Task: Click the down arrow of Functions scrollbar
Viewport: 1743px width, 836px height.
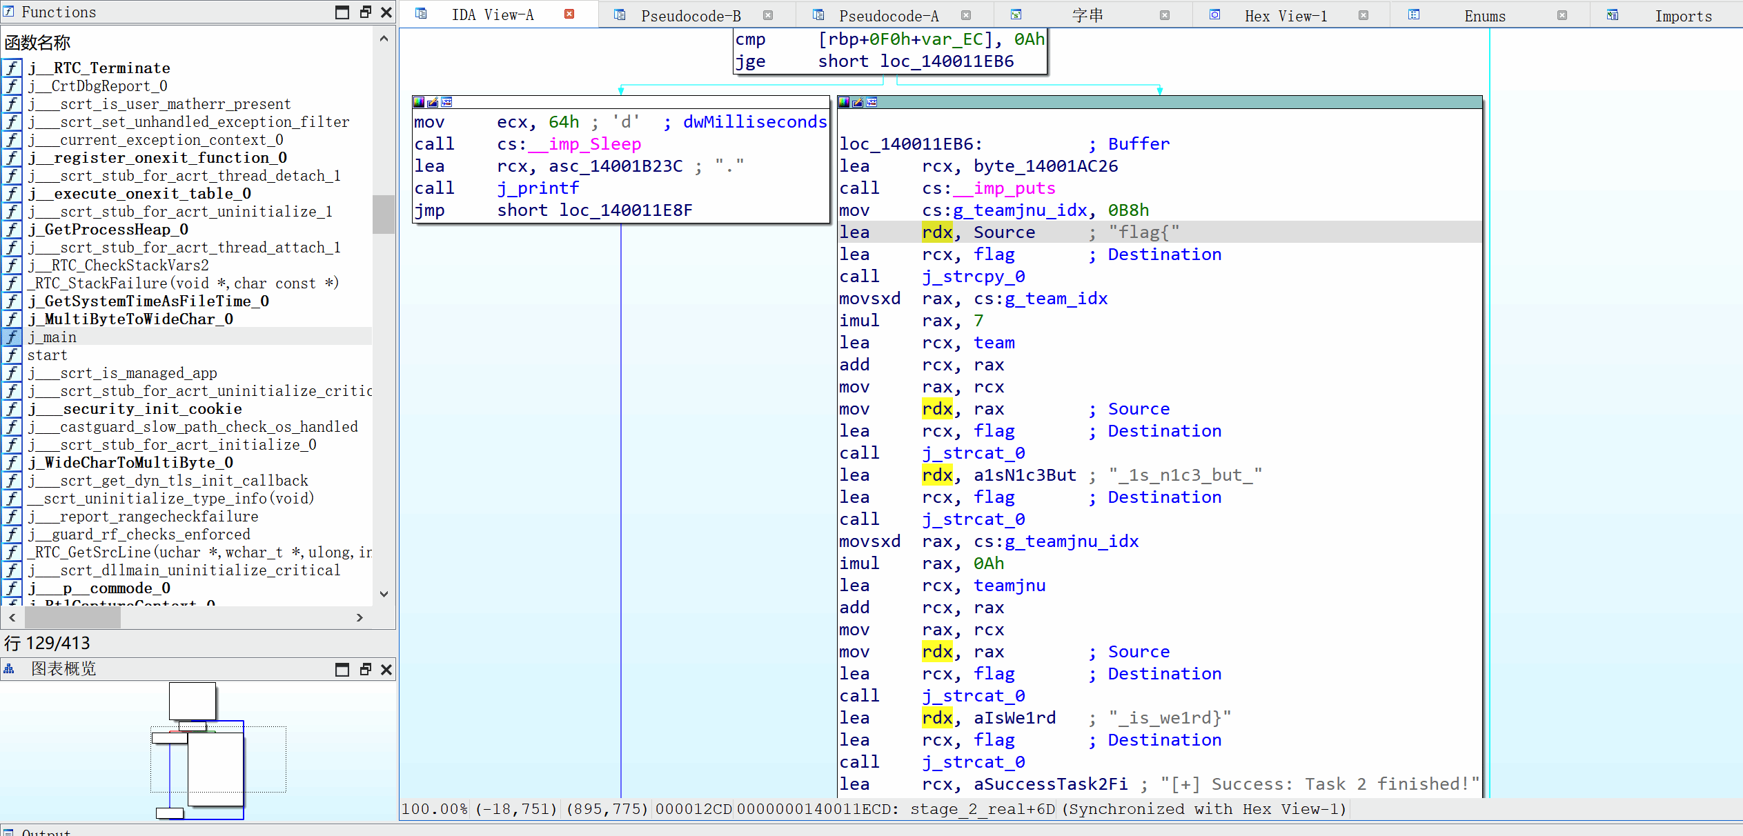Action: tap(384, 593)
